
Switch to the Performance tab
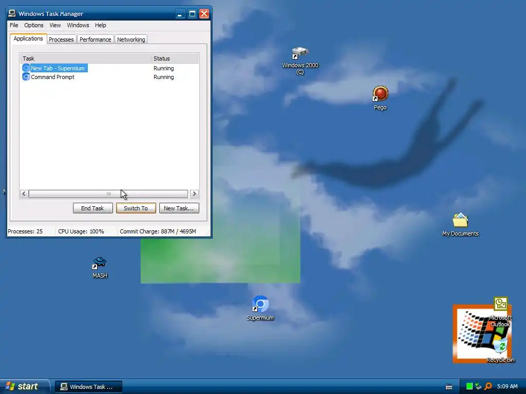coord(95,39)
